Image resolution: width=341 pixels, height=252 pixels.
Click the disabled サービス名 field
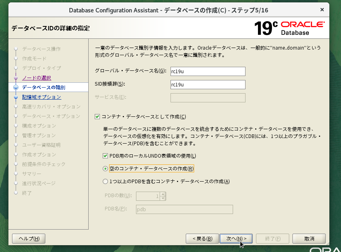point(208,98)
